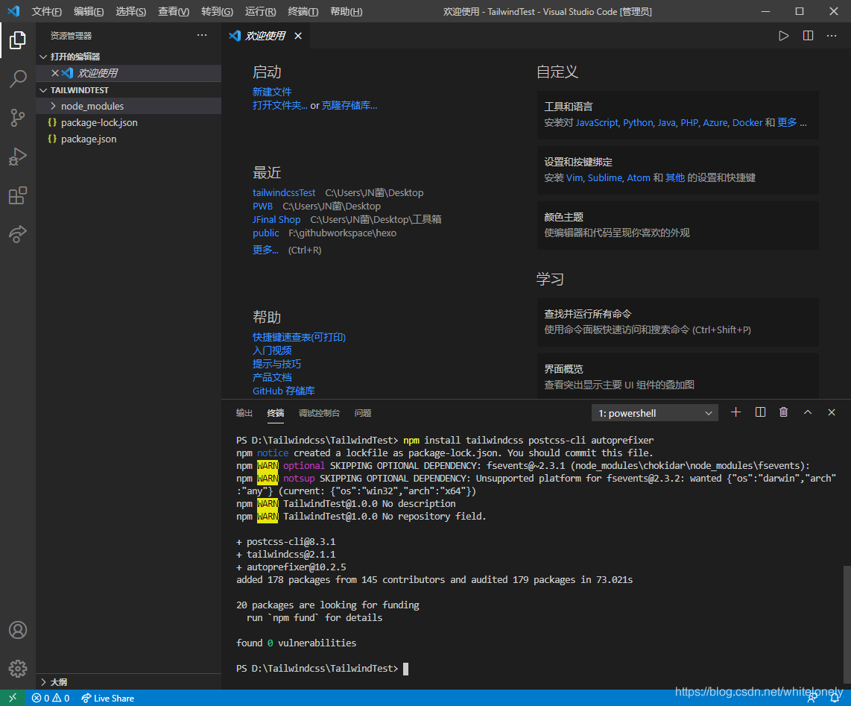Open the Live Share activity bar icon
851x706 pixels.
pyautogui.click(x=17, y=234)
